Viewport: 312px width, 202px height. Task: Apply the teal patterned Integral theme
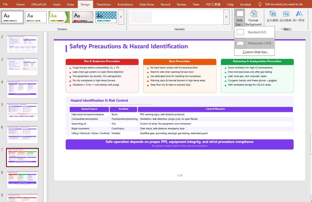tap(106, 17)
